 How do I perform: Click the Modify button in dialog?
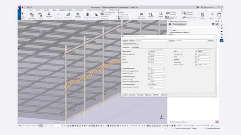point(140,95)
